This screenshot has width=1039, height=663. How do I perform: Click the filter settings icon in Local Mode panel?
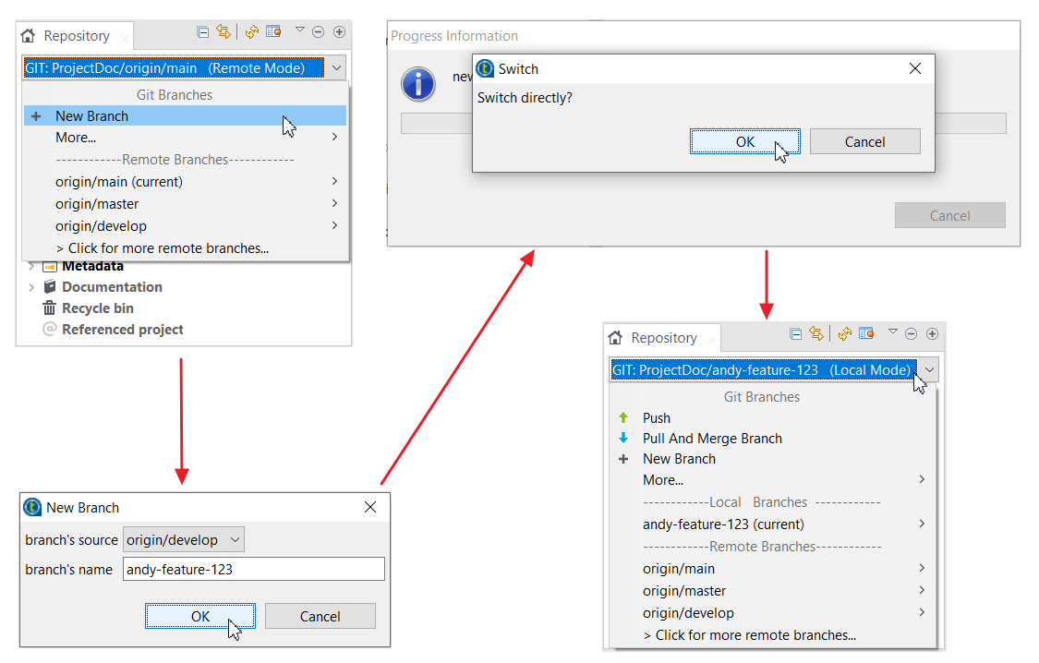(866, 333)
